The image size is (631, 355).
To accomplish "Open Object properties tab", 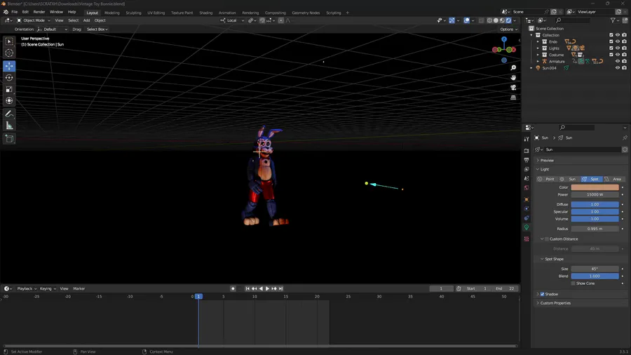I will point(527,200).
